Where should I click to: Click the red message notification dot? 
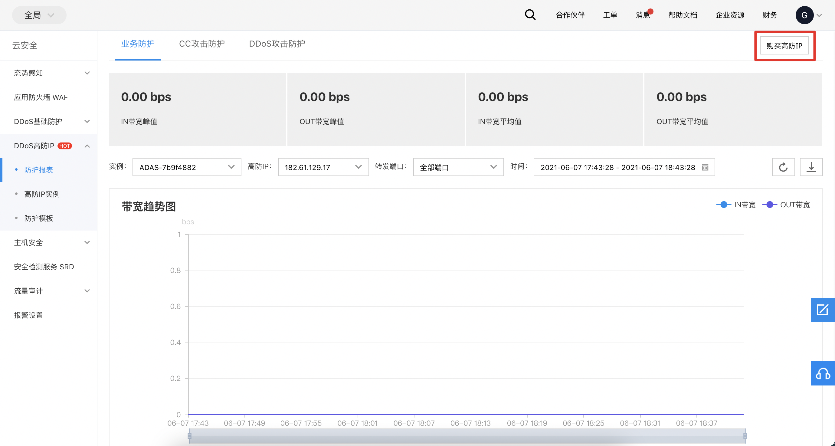pos(650,12)
